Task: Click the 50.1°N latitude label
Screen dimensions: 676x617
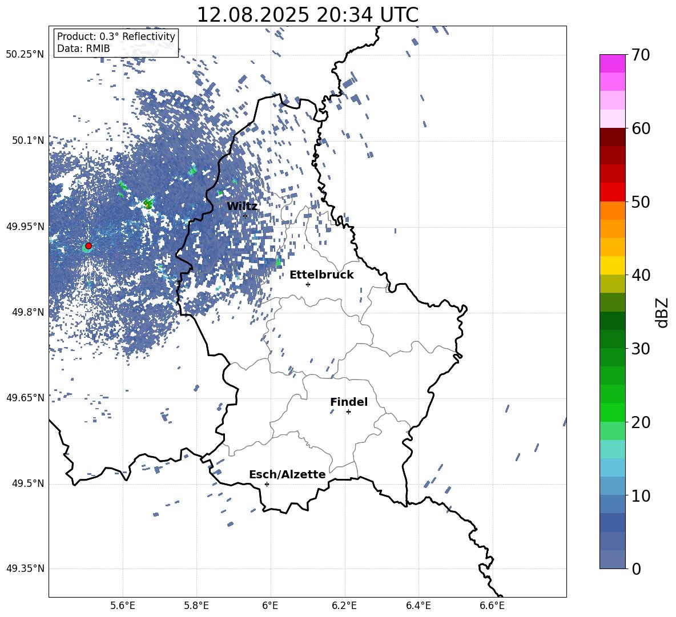Action: pos(28,140)
